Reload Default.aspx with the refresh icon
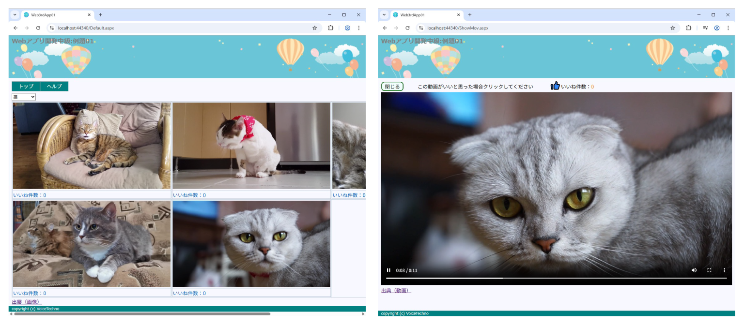The height and width of the screenshot is (325, 744). [38, 28]
